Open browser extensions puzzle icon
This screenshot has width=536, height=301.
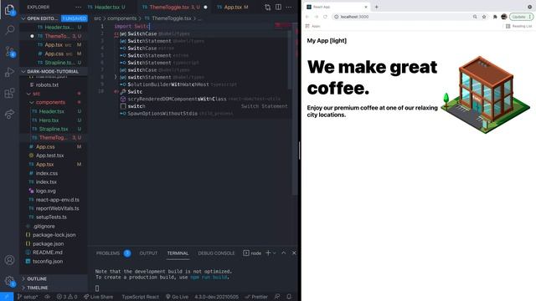tap(495, 17)
